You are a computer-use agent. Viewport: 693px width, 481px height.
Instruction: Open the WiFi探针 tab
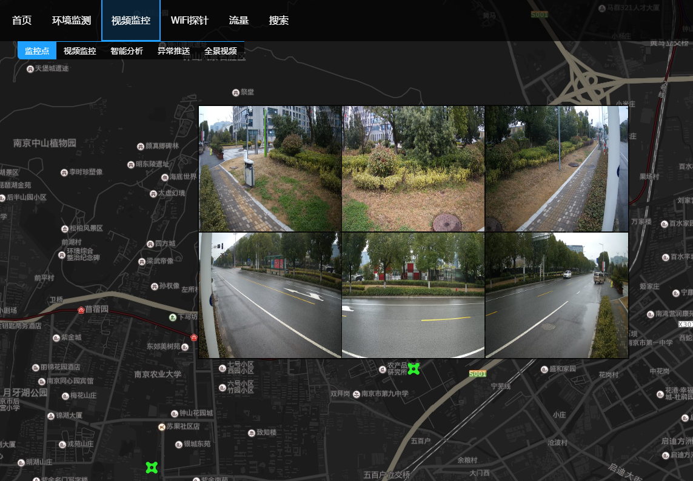point(189,21)
